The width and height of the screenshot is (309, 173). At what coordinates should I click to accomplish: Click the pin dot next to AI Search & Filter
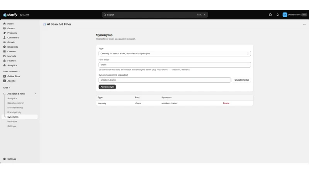35,94
